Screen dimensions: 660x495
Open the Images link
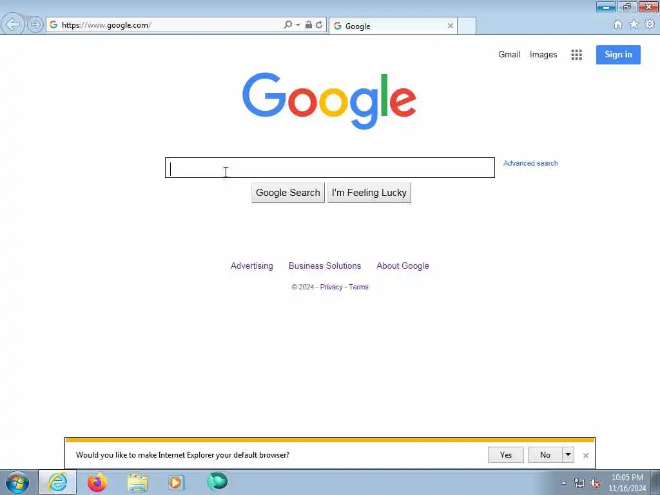pos(543,55)
